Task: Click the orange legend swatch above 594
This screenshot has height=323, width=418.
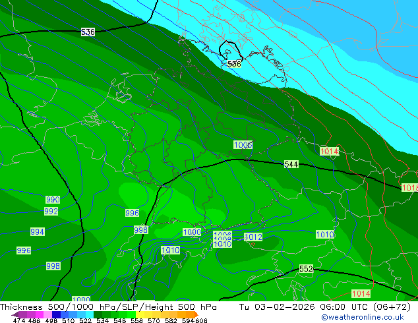Action: click(190, 314)
